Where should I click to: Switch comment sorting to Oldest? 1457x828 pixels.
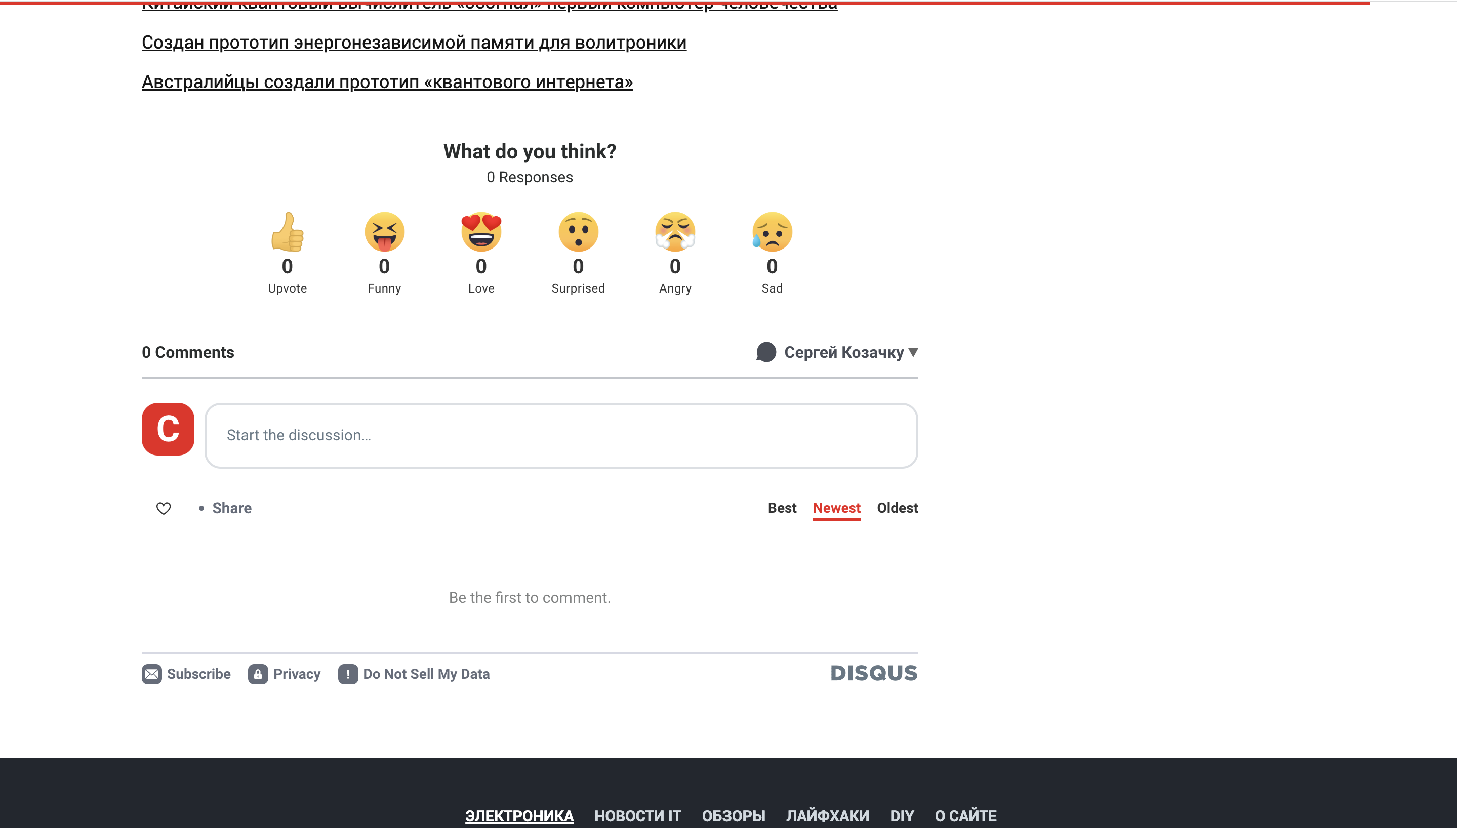click(897, 508)
